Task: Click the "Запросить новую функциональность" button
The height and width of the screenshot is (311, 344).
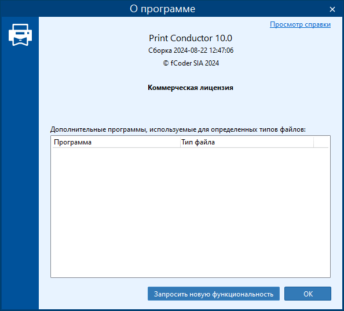Action: pyautogui.click(x=214, y=294)
